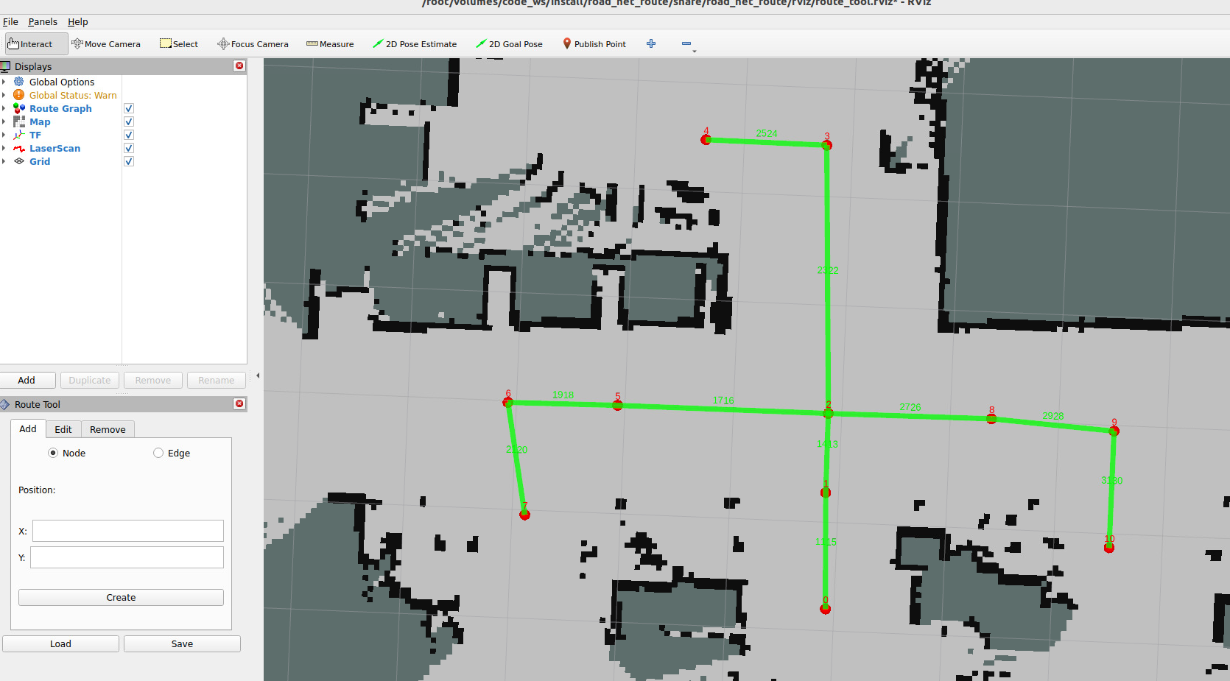Image resolution: width=1230 pixels, height=681 pixels.
Task: Click the Load button
Action: [x=60, y=644]
